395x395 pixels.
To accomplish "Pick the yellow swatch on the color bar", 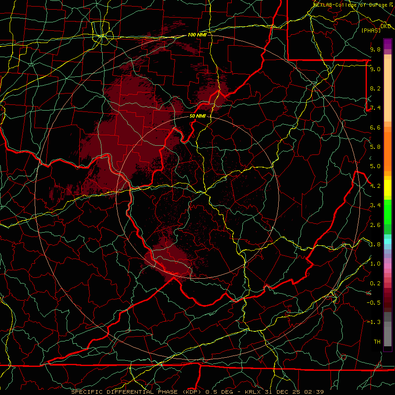I will pos(388,188).
